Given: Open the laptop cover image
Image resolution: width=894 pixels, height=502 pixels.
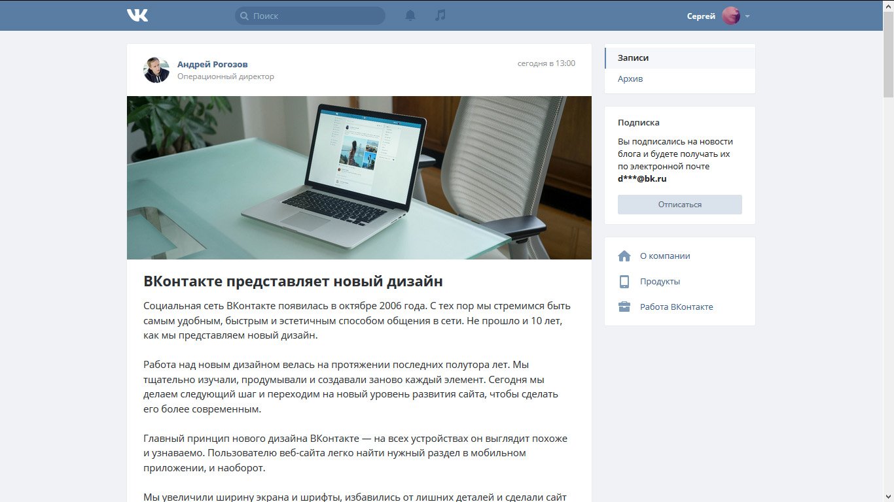Looking at the screenshot, I should (359, 178).
